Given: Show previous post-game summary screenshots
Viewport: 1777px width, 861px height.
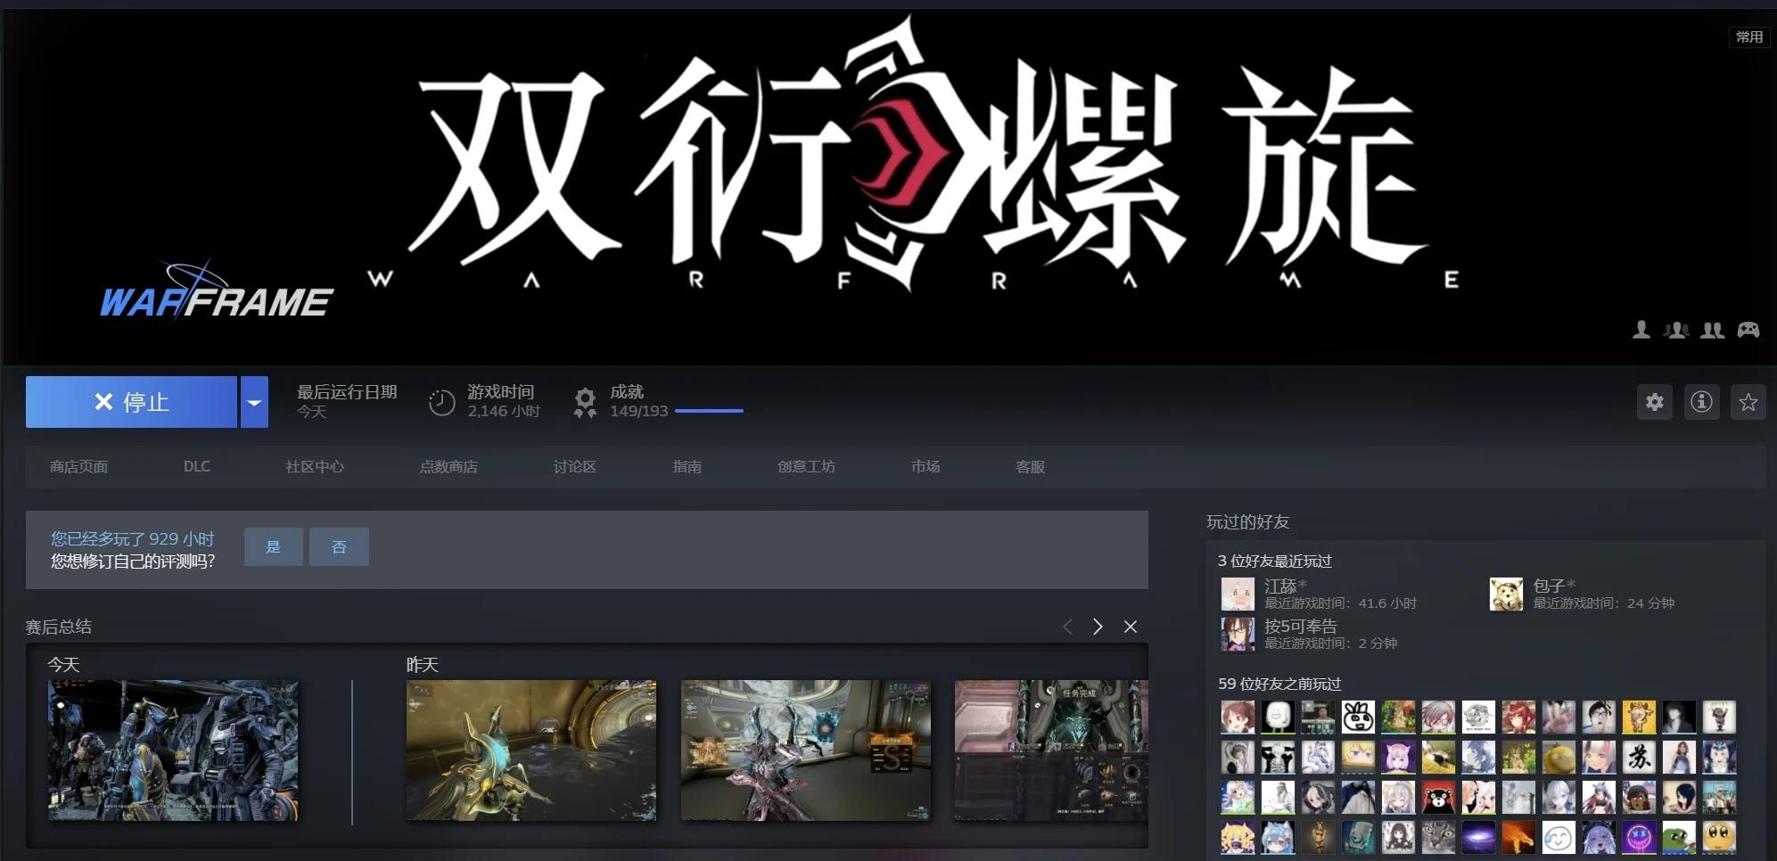Looking at the screenshot, I should pos(1067,627).
